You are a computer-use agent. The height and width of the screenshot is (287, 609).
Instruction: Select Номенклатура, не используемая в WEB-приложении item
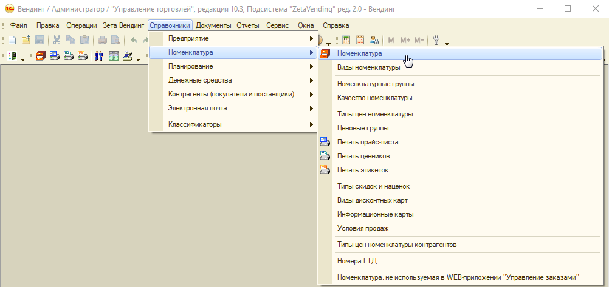(460, 277)
